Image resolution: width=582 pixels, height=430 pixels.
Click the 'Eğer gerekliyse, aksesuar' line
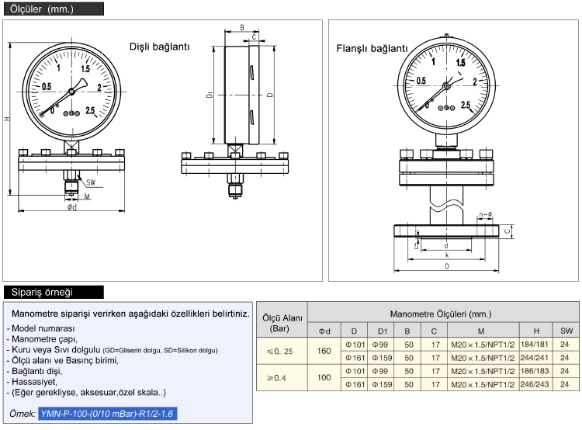tap(86, 392)
